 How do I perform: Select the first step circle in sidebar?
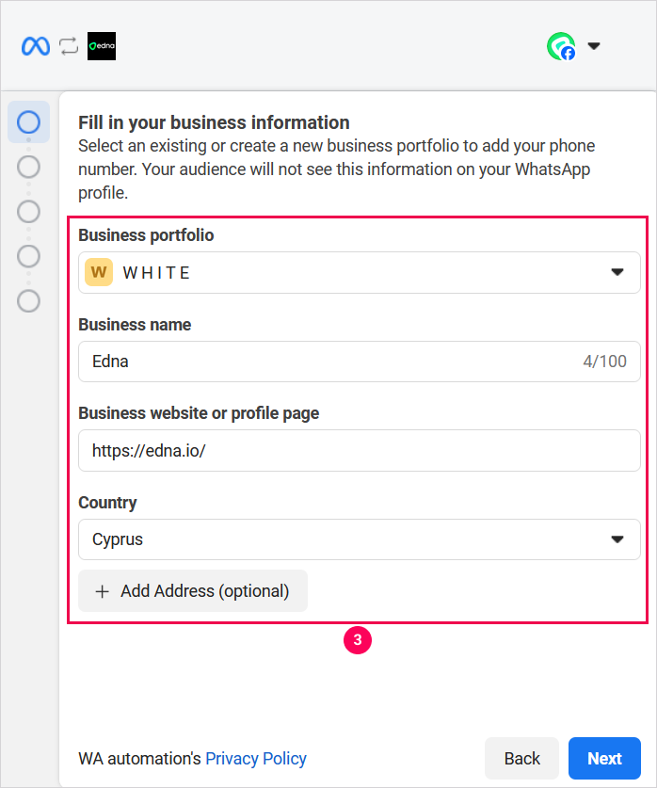[29, 122]
